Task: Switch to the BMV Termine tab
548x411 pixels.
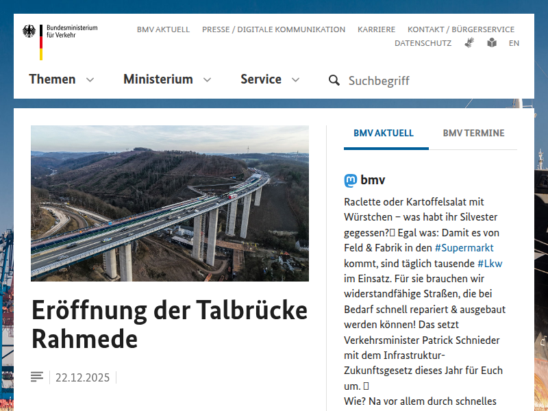Action: pos(473,134)
